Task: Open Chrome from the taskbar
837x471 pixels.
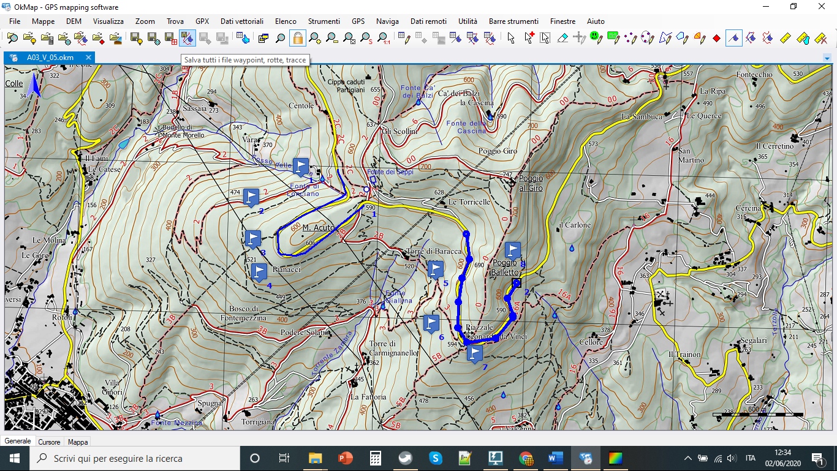Action: click(x=526, y=458)
